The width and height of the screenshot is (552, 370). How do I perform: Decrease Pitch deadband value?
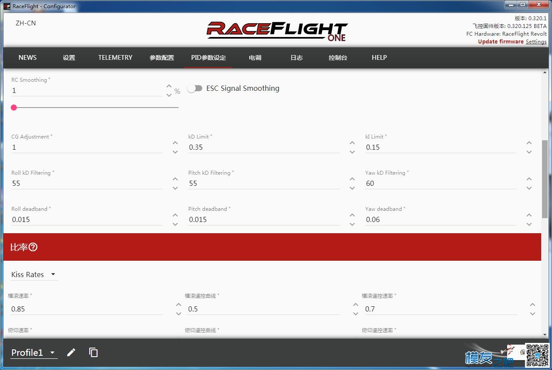click(352, 224)
